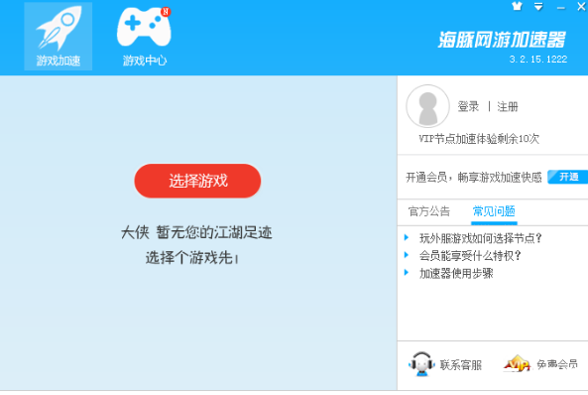Viewport: 588px width, 395px height.
Task: Open the 注册 register link
Action: point(508,106)
